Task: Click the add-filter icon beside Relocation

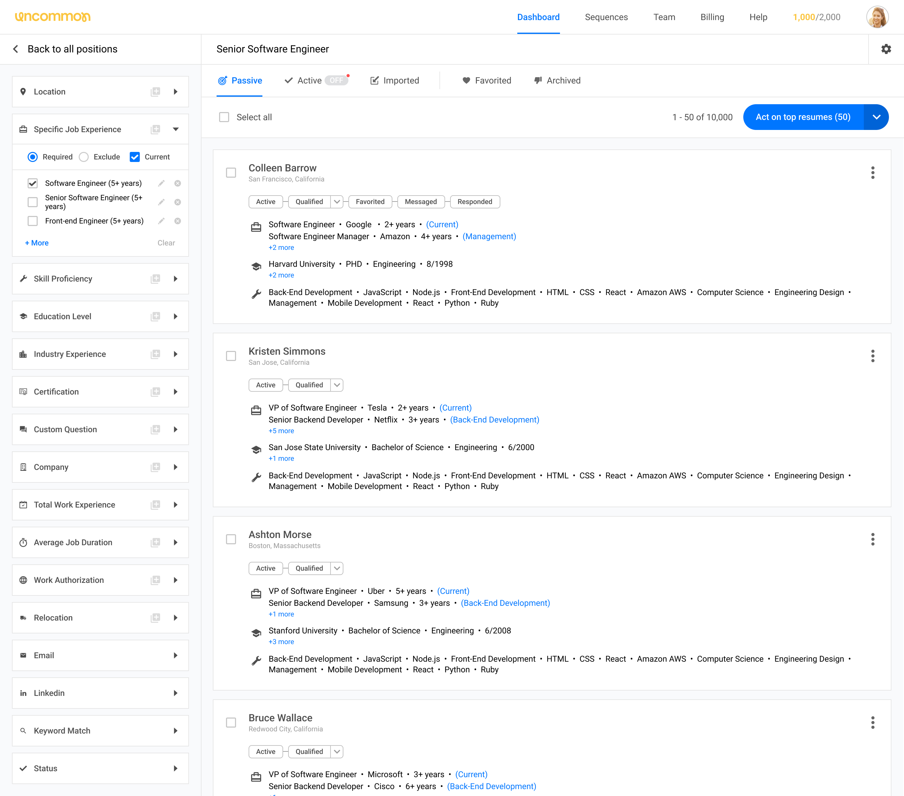Action: point(155,617)
